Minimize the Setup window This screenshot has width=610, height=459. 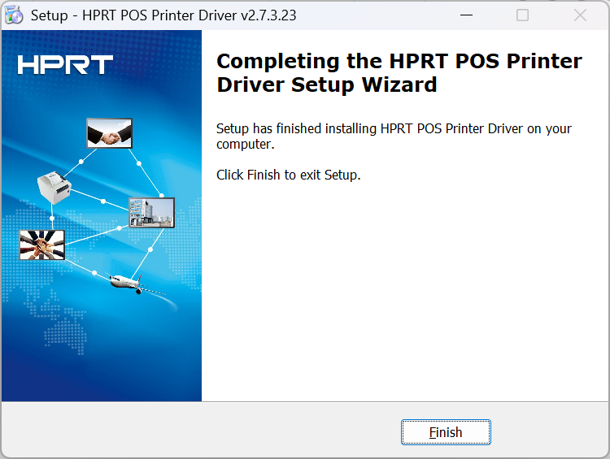click(x=465, y=15)
